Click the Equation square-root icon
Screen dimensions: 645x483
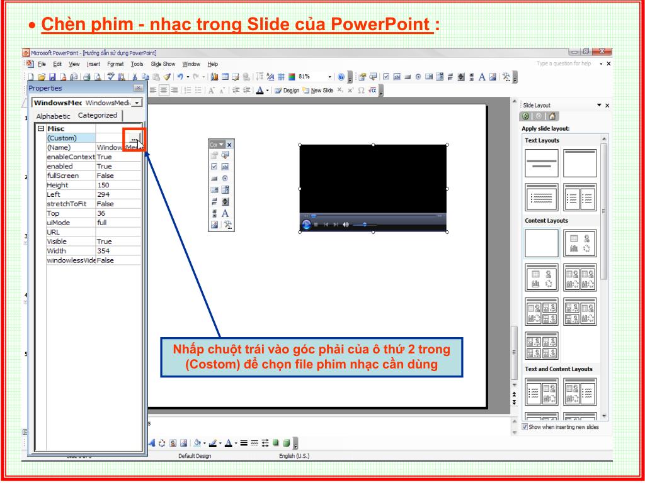pyautogui.click(x=372, y=90)
